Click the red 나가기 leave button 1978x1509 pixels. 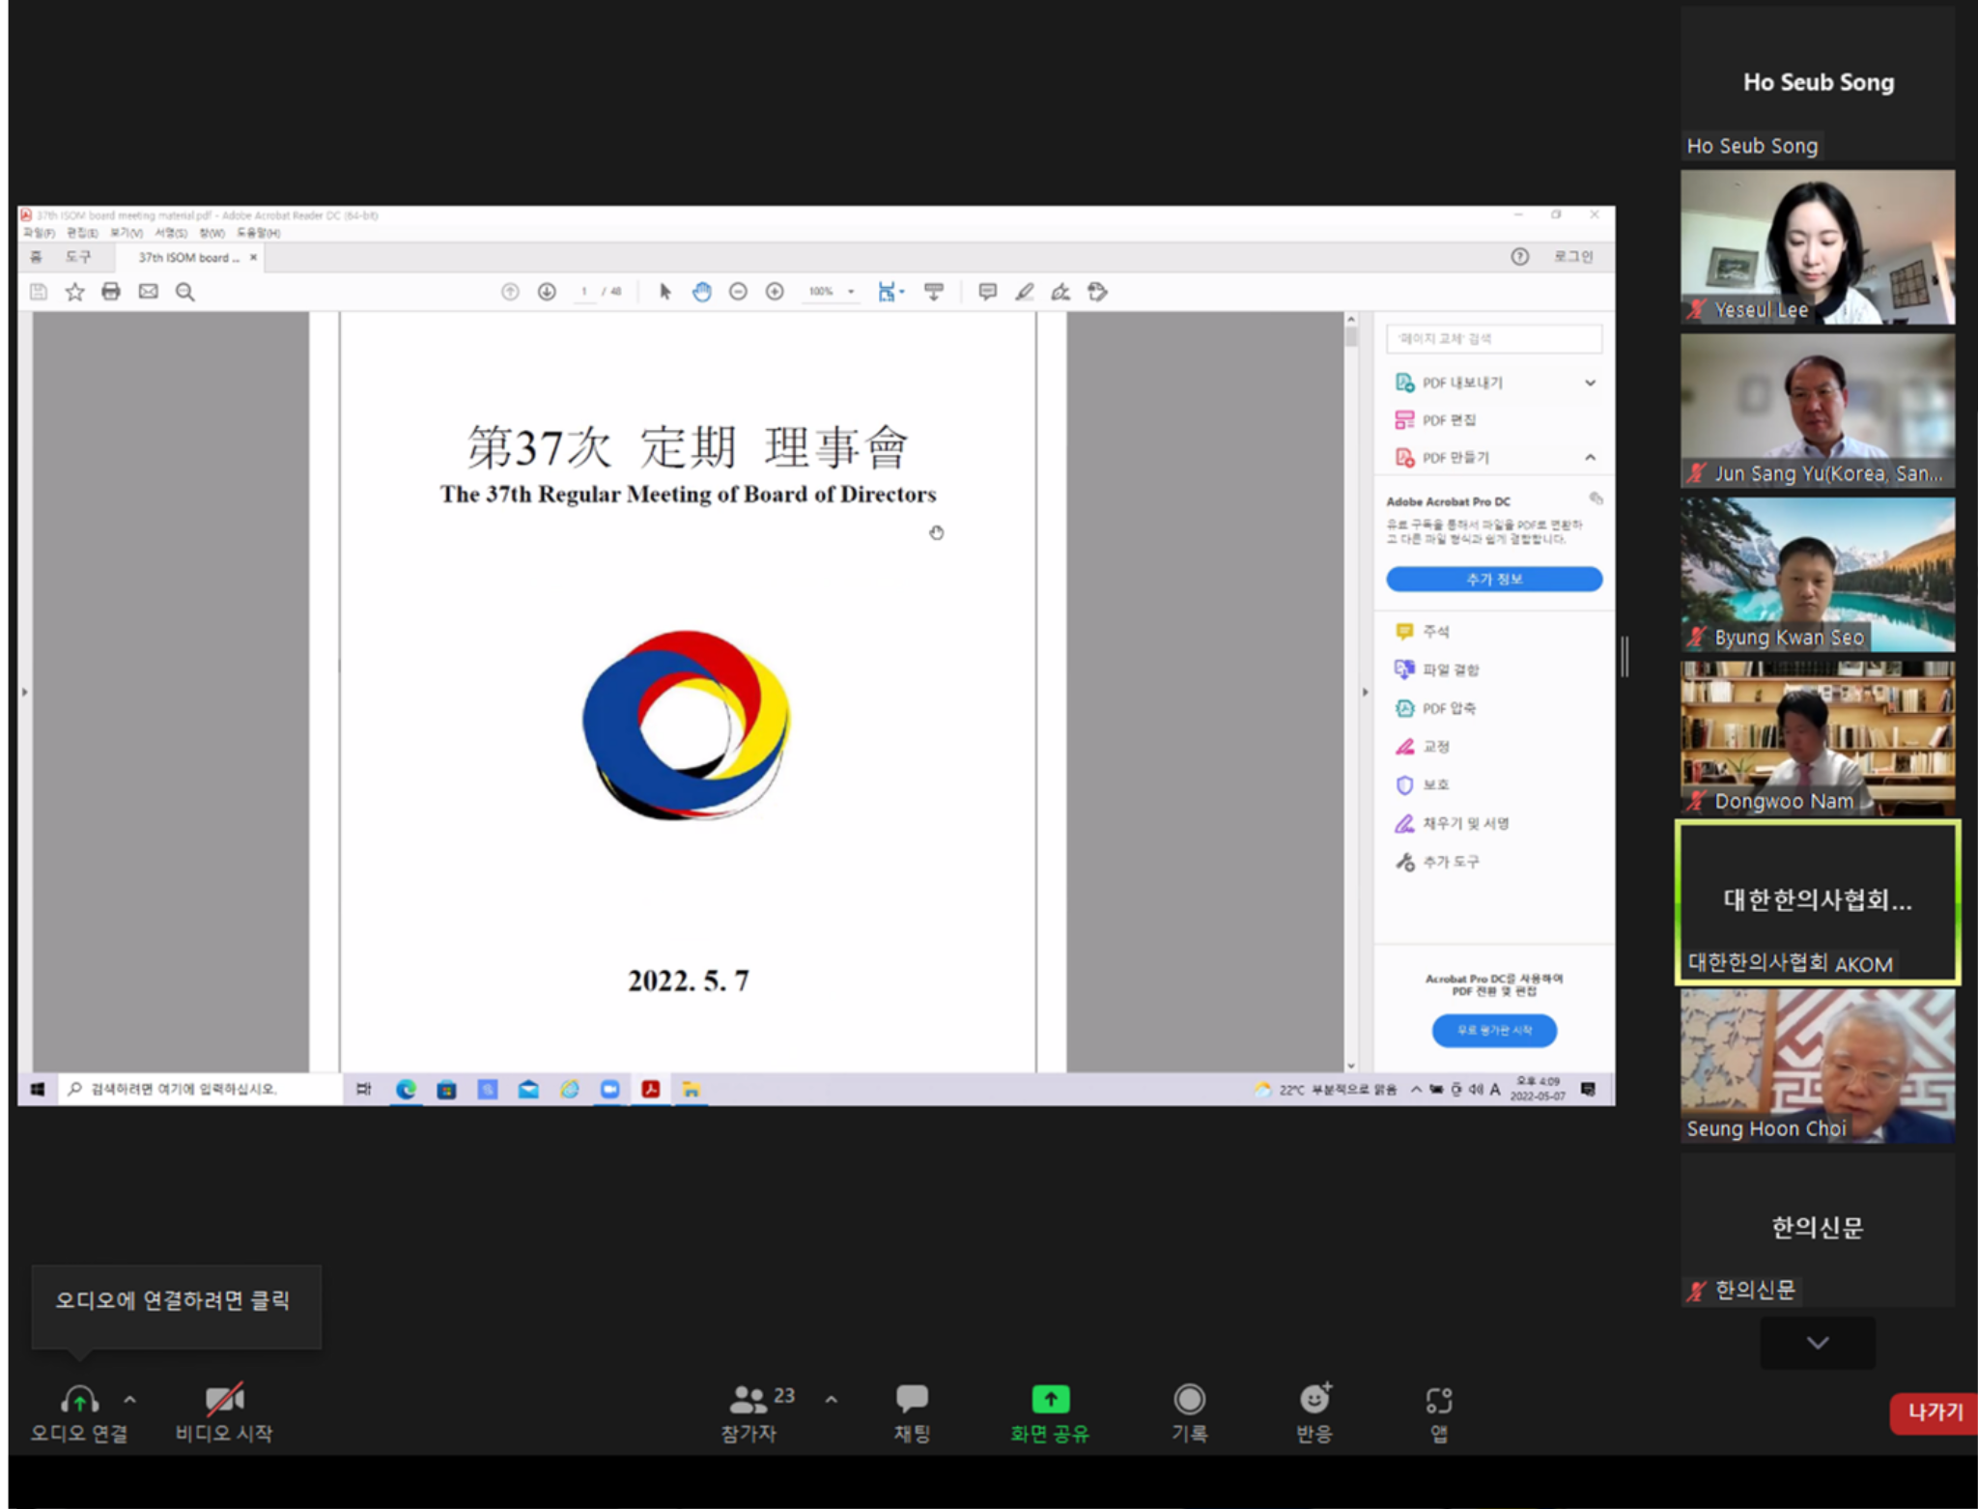[1934, 1412]
